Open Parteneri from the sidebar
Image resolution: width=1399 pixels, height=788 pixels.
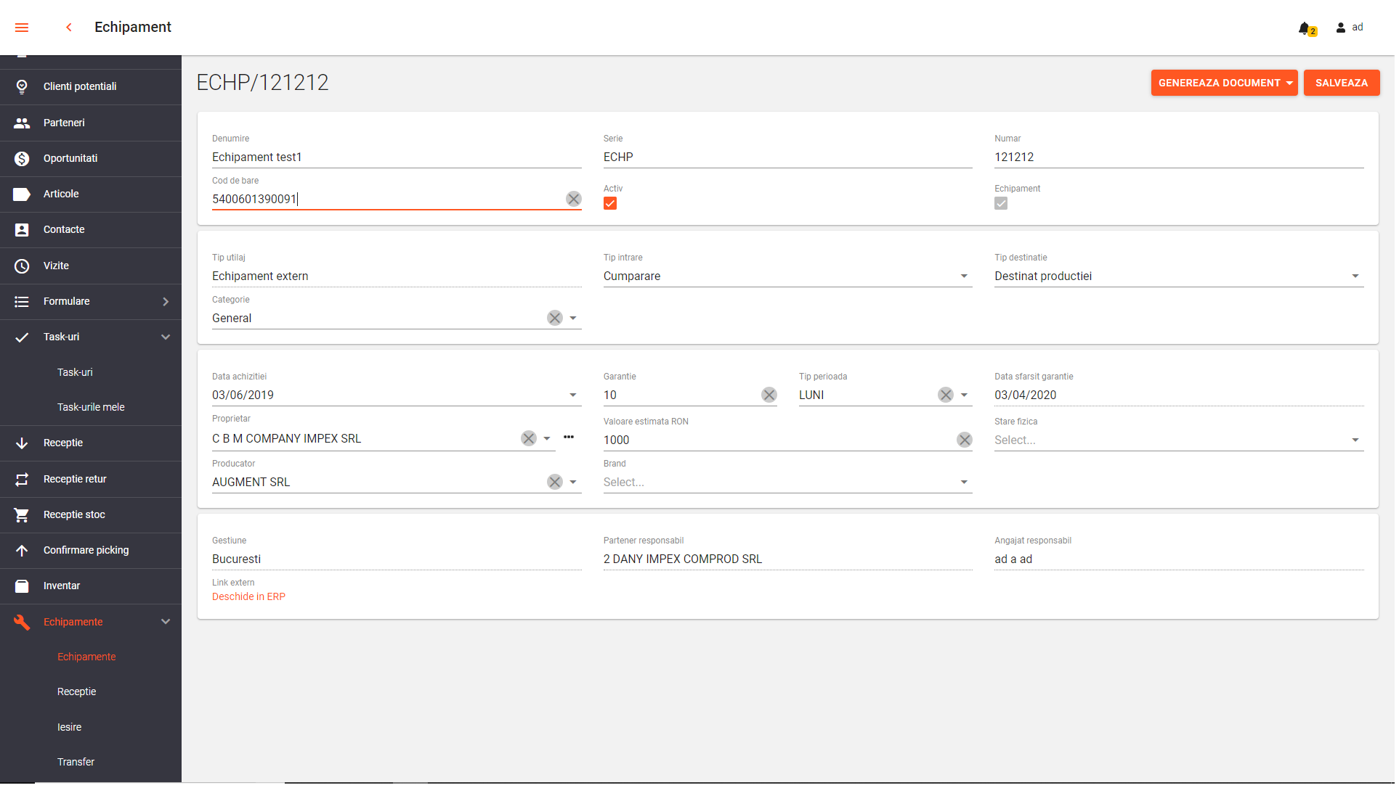click(x=64, y=123)
